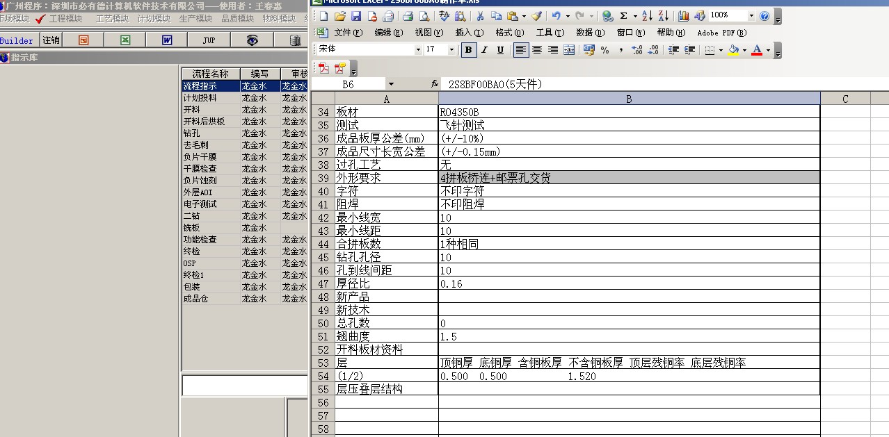This screenshot has width=889, height=437.
Task: Apply red font color A button
Action: [757, 49]
